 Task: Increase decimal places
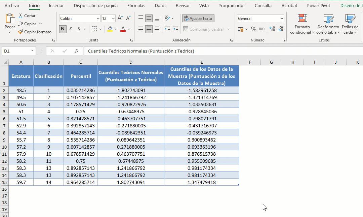point(272,29)
